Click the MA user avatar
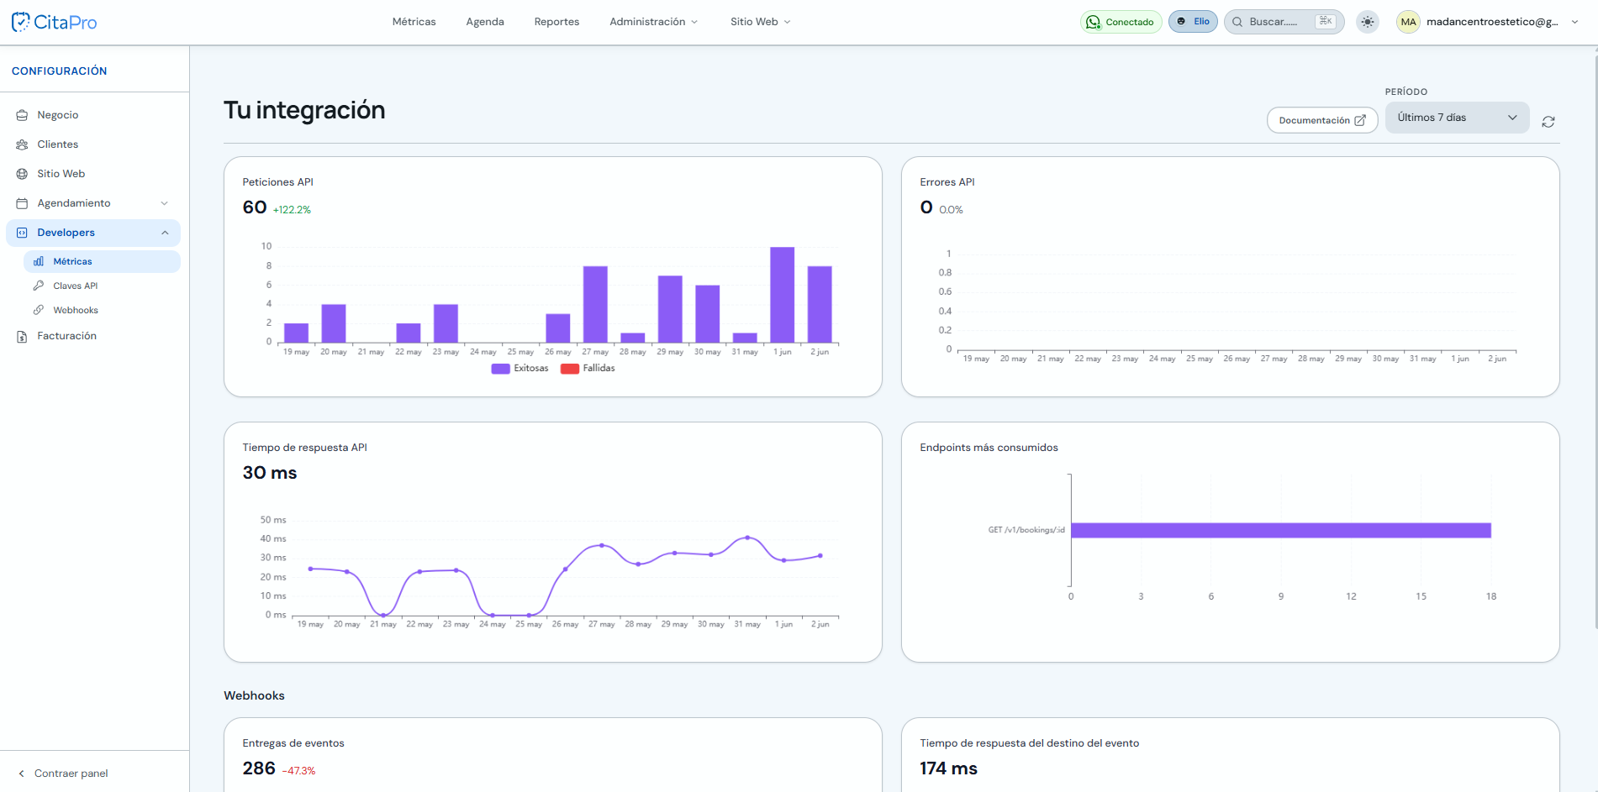The image size is (1598, 792). click(1408, 22)
